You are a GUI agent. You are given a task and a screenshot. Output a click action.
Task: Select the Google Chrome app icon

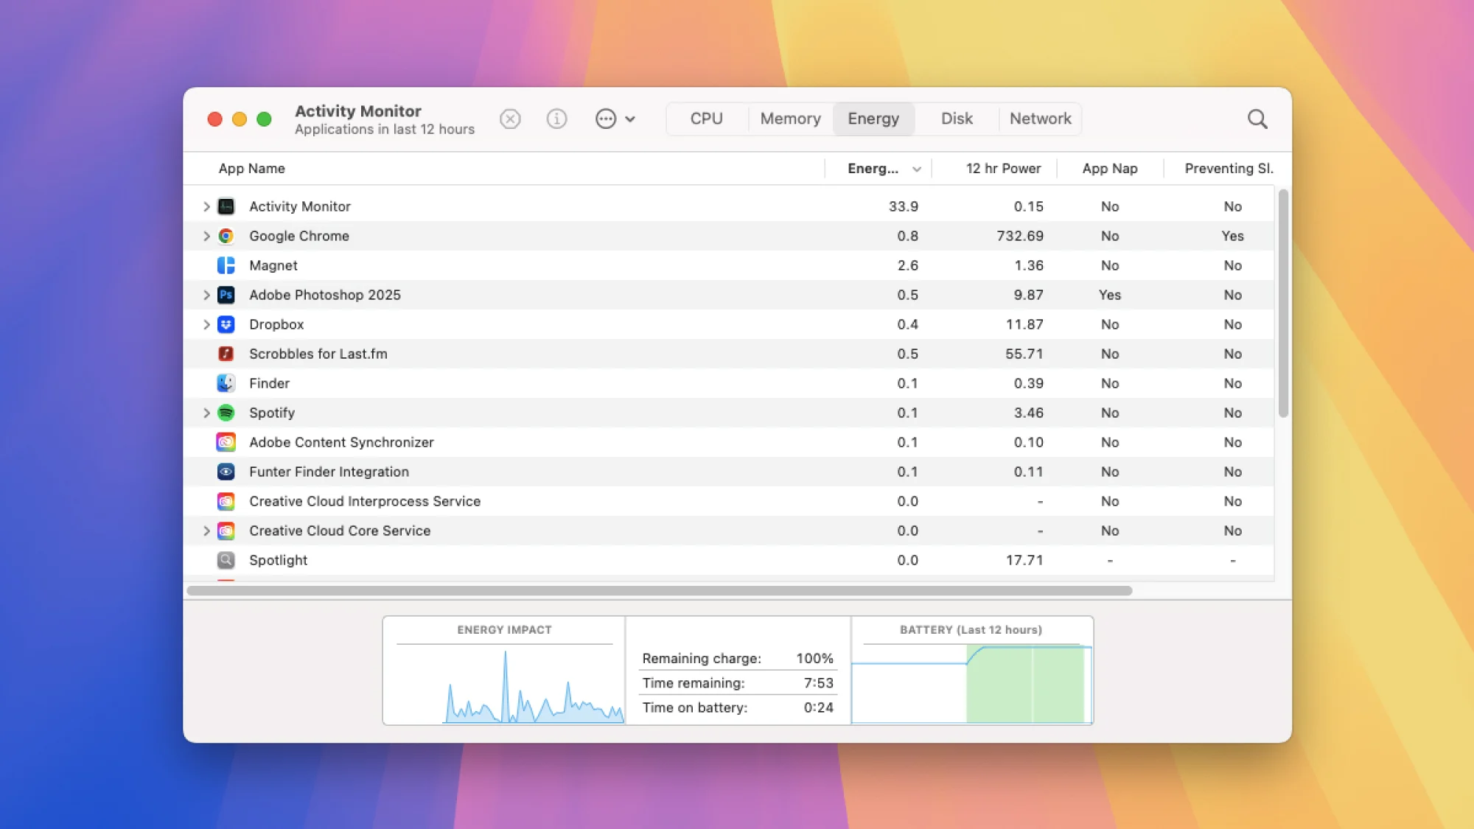click(226, 236)
